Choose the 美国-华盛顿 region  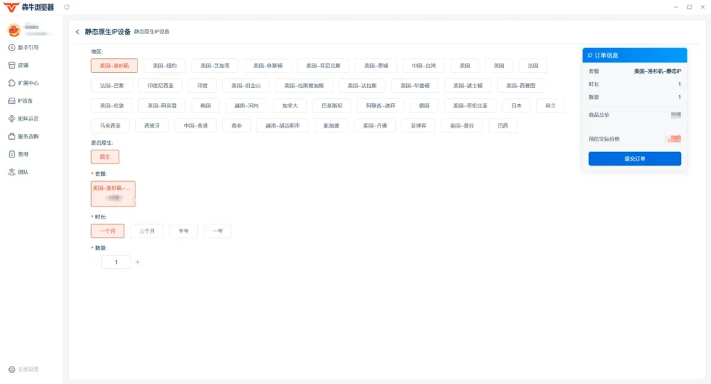click(x=415, y=85)
